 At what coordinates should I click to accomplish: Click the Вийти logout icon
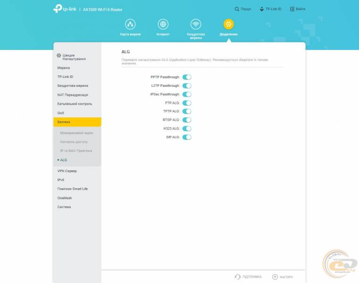tap(292, 9)
